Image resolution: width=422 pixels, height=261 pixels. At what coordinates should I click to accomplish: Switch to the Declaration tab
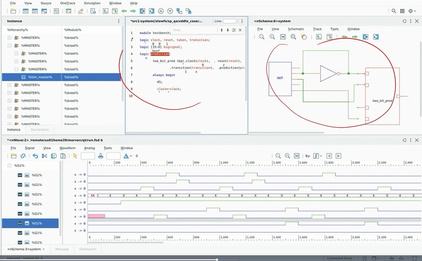40,130
